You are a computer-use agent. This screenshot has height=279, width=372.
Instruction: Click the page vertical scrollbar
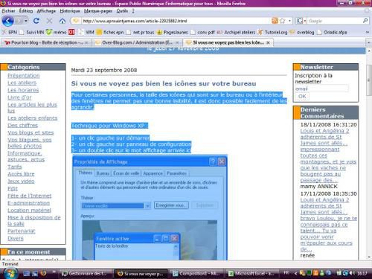[x=369, y=154]
